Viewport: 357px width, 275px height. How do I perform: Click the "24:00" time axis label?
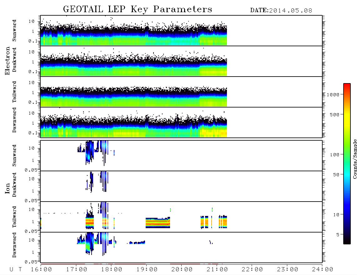click(x=323, y=270)
